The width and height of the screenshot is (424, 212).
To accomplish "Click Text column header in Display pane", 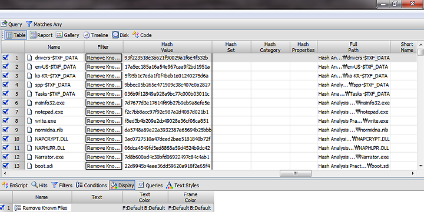I will click(x=97, y=197).
